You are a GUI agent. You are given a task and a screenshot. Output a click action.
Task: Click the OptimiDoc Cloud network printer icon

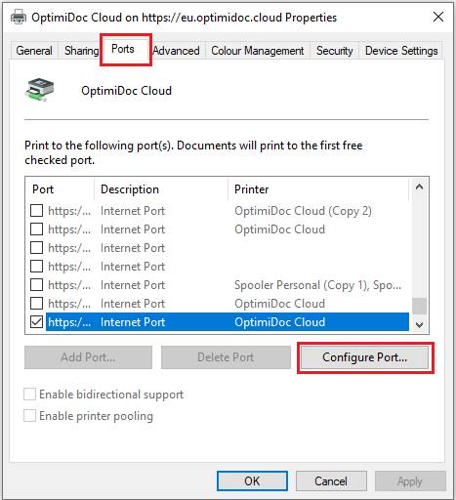point(39,90)
